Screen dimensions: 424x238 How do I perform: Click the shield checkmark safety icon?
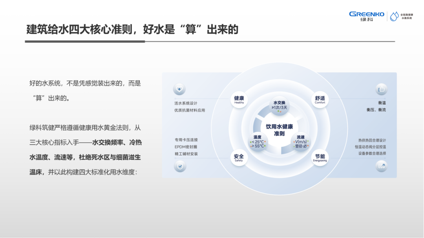click(180, 166)
